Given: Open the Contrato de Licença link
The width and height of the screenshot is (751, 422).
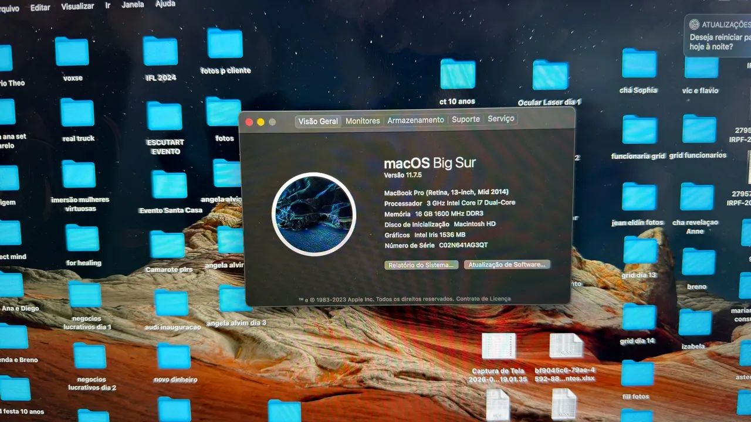Looking at the screenshot, I should (x=483, y=298).
